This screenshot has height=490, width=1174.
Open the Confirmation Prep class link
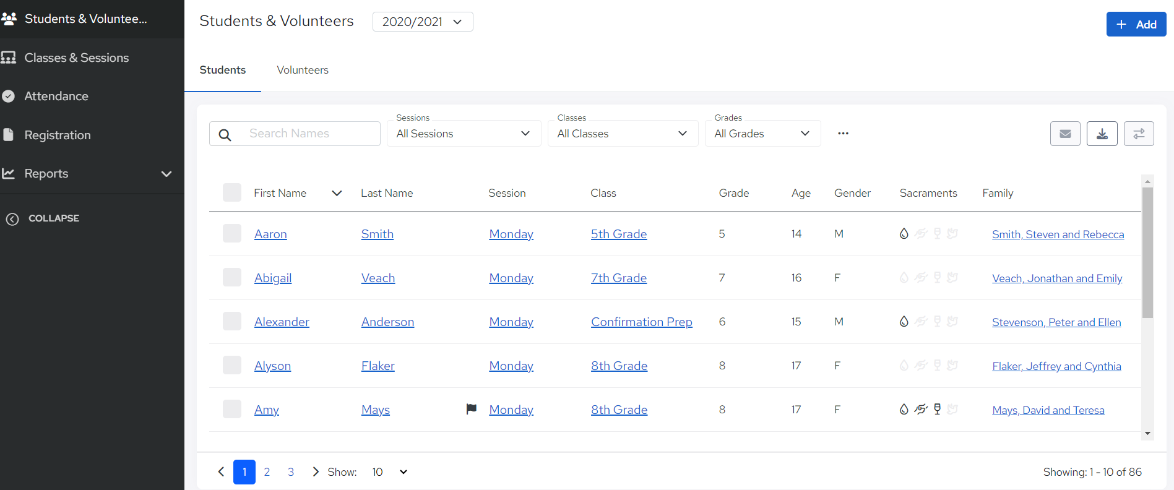click(x=641, y=322)
